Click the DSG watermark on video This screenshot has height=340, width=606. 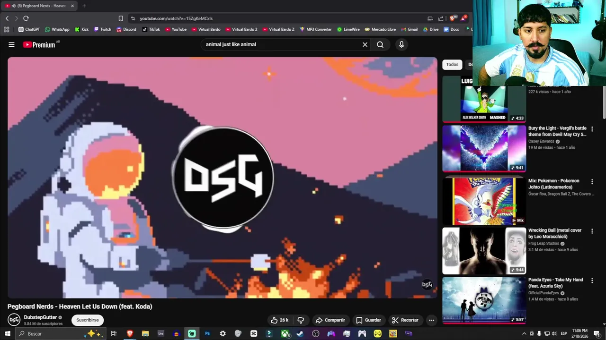click(427, 284)
